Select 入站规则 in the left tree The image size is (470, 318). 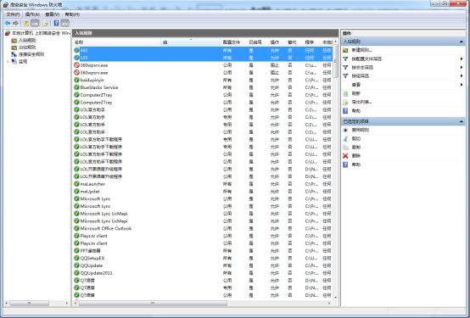[27, 40]
